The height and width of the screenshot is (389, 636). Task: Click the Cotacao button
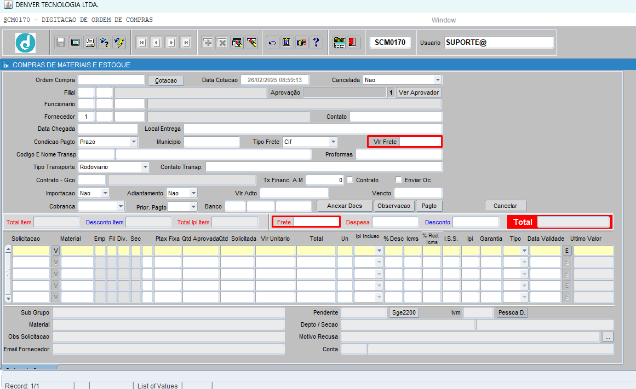point(166,80)
